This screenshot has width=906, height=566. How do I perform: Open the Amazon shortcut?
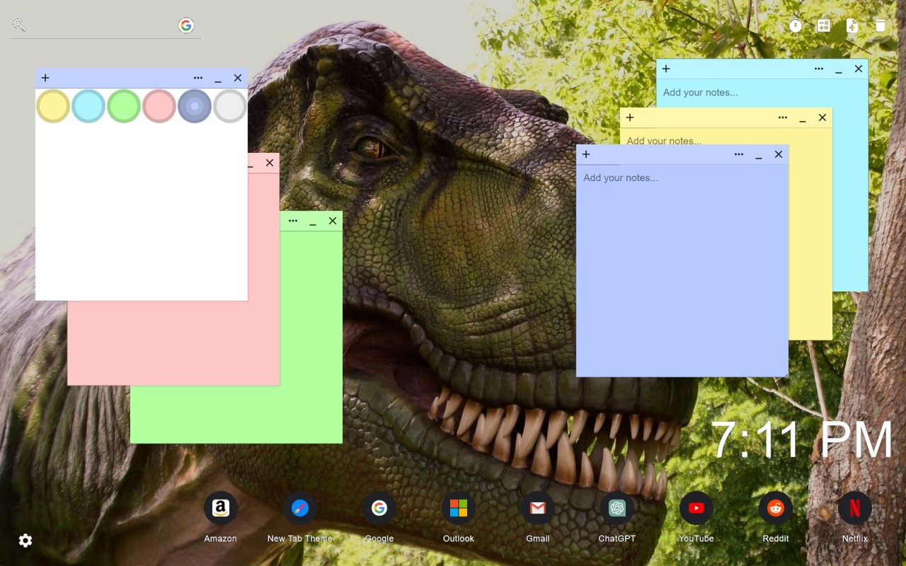coord(220,508)
